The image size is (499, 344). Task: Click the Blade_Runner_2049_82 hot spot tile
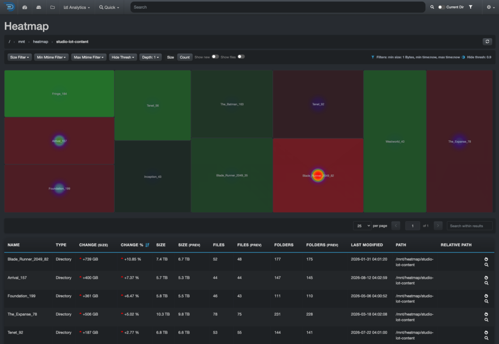pyautogui.click(x=318, y=175)
